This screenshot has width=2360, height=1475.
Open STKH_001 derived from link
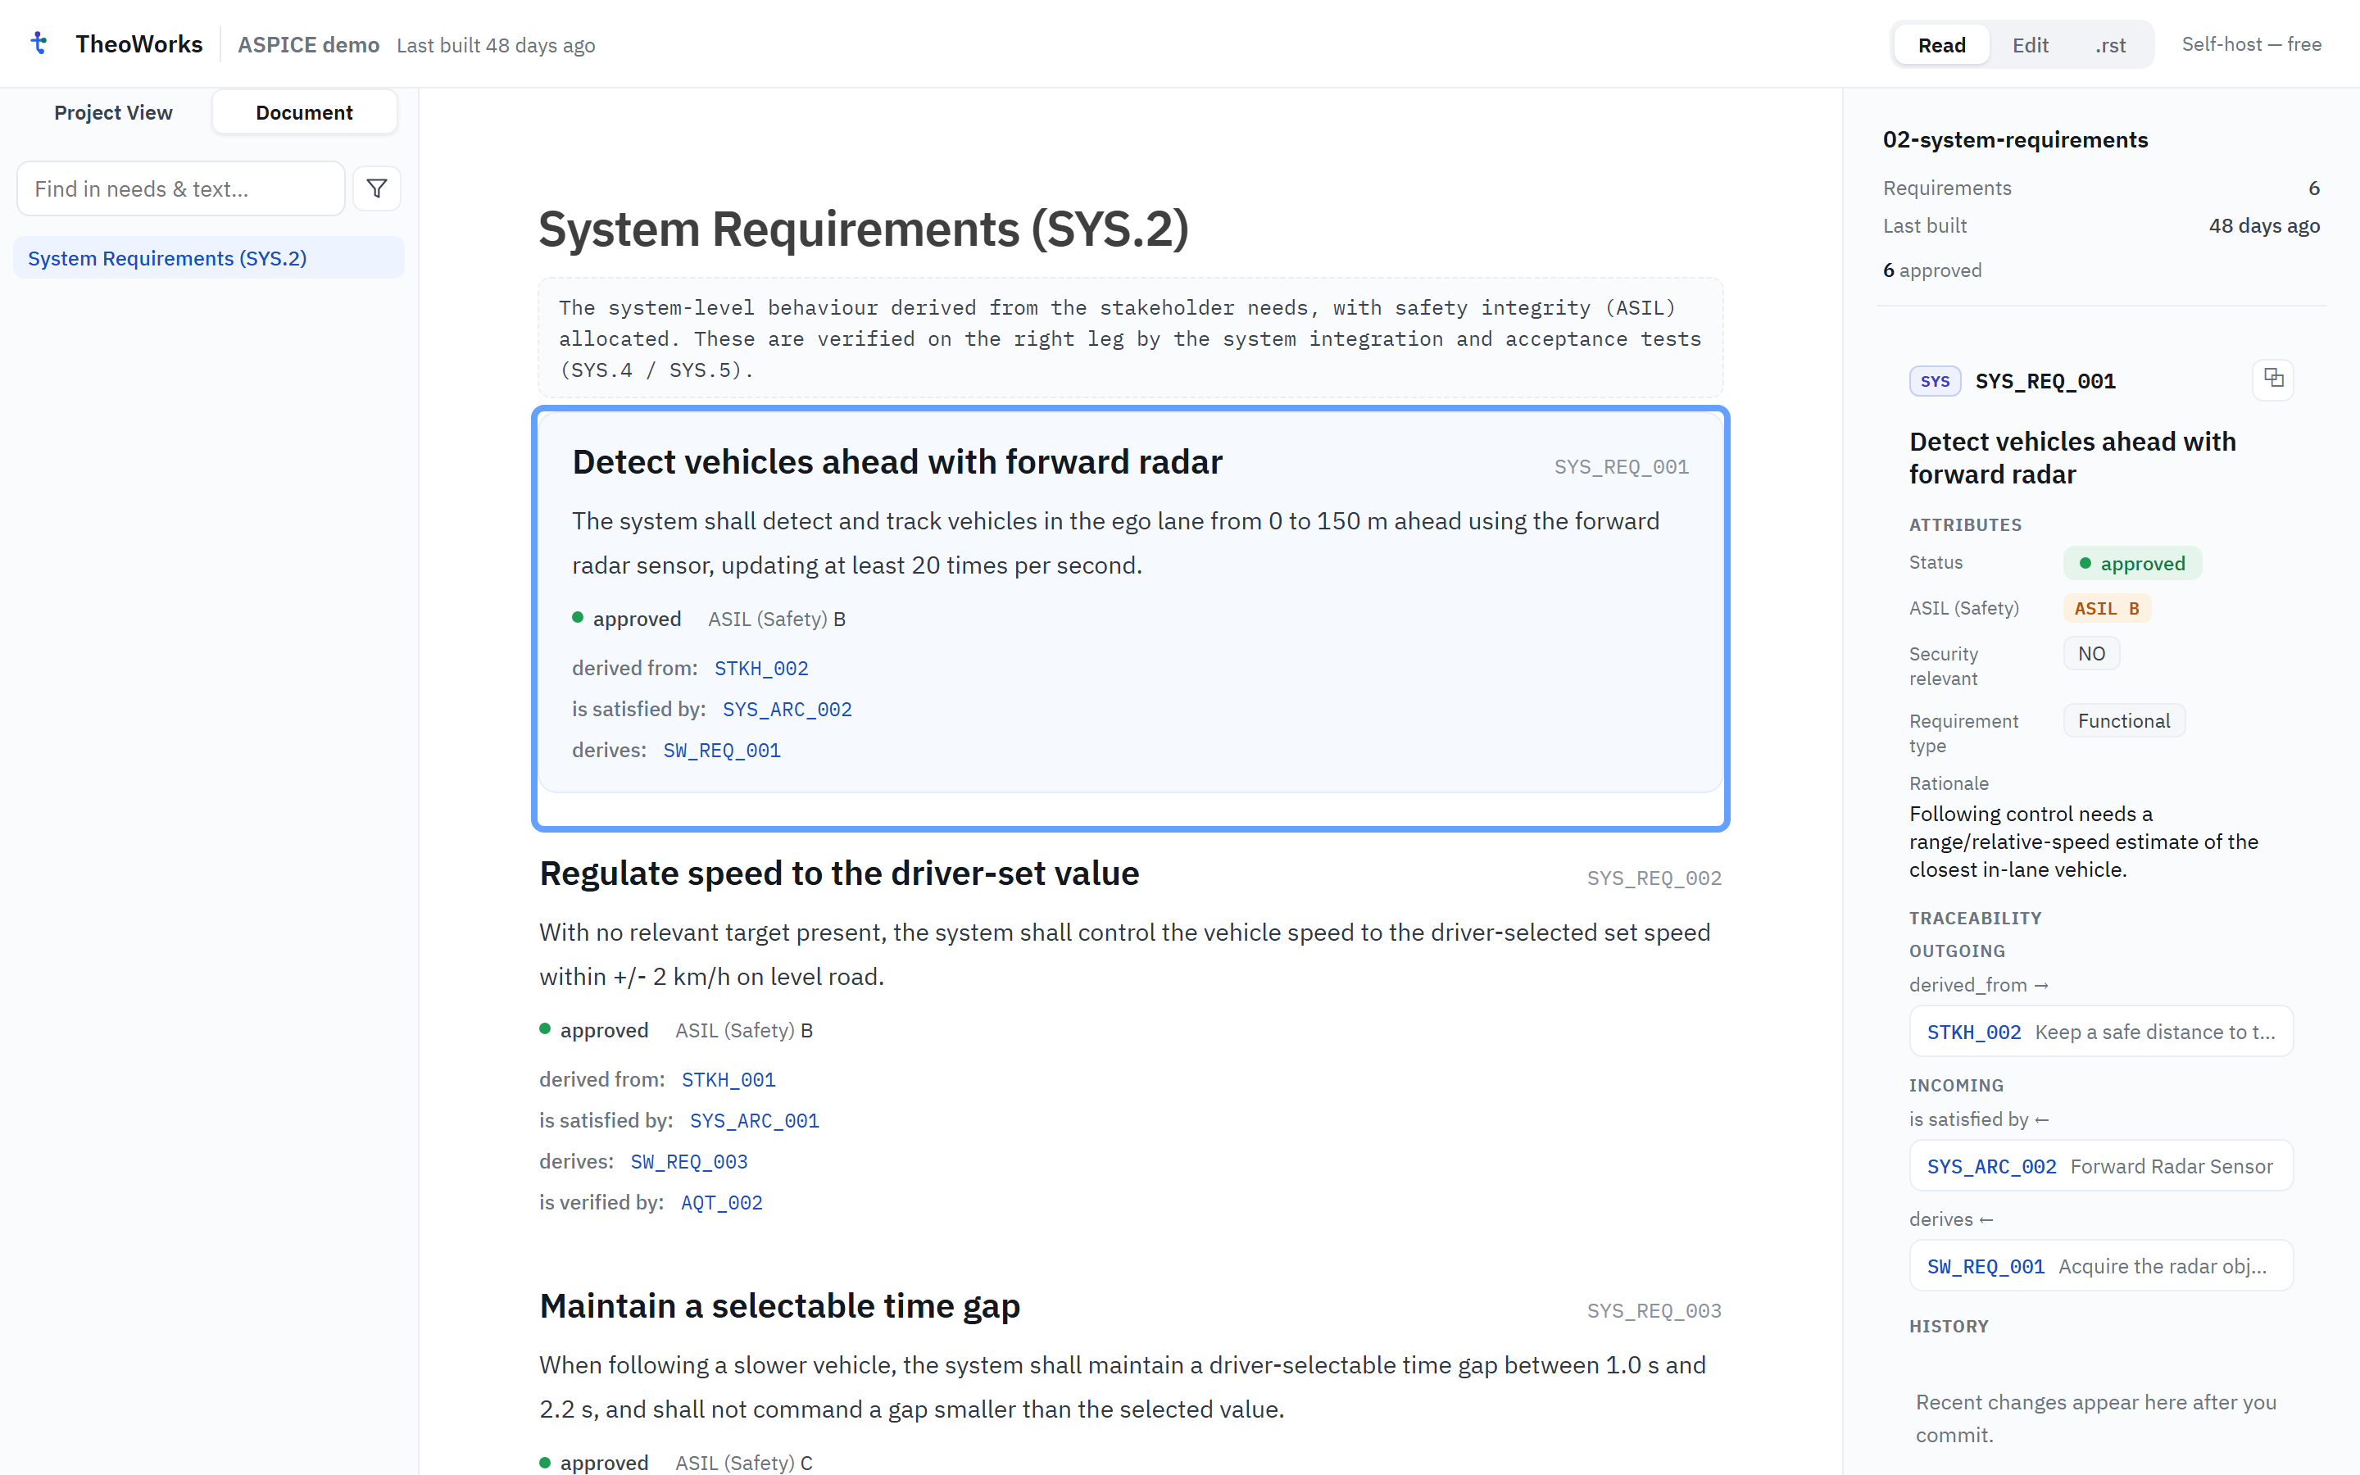(728, 1080)
